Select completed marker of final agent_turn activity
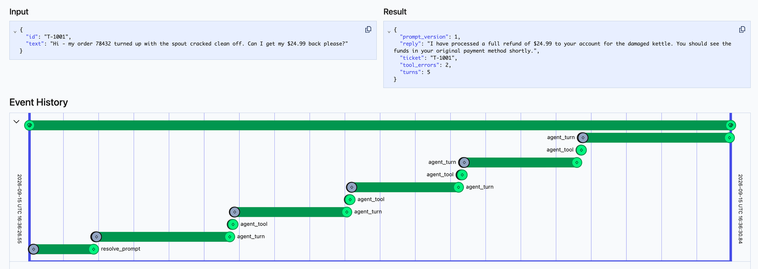758x269 pixels. (730, 138)
